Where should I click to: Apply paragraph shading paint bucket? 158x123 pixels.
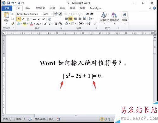coord(66,24)
